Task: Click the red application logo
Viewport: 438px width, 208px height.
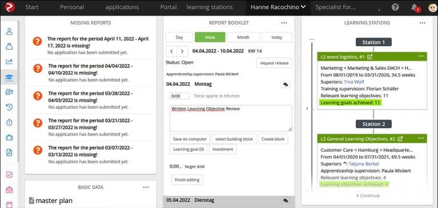Action: tap(10, 7)
